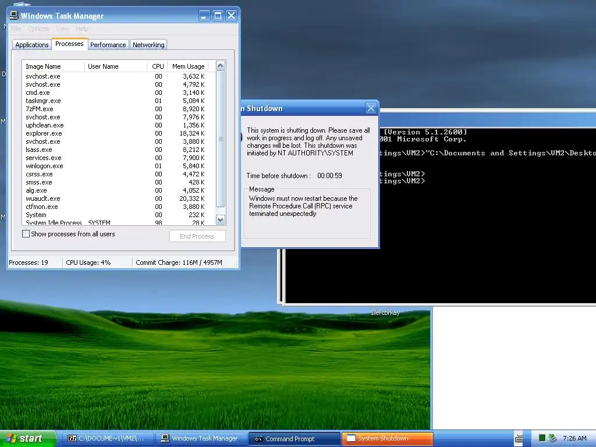Open Task Manager View menu
The image size is (596, 447).
[63, 29]
